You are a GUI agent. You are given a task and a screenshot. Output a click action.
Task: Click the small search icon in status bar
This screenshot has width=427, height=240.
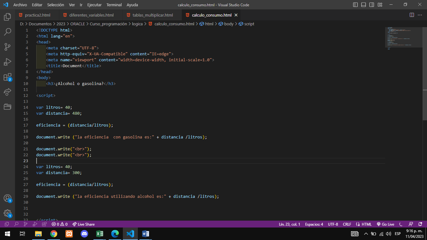point(16,224)
